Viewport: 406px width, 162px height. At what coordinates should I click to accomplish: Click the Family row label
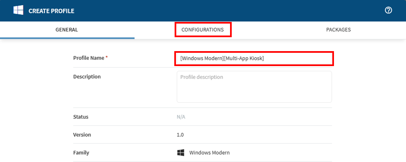pyautogui.click(x=81, y=153)
